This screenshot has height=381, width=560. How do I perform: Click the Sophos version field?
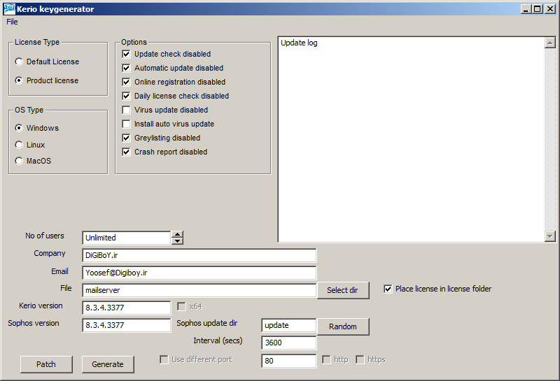pyautogui.click(x=127, y=325)
